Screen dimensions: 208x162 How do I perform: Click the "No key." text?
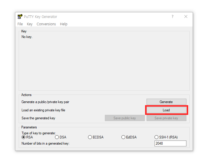coord(27,37)
